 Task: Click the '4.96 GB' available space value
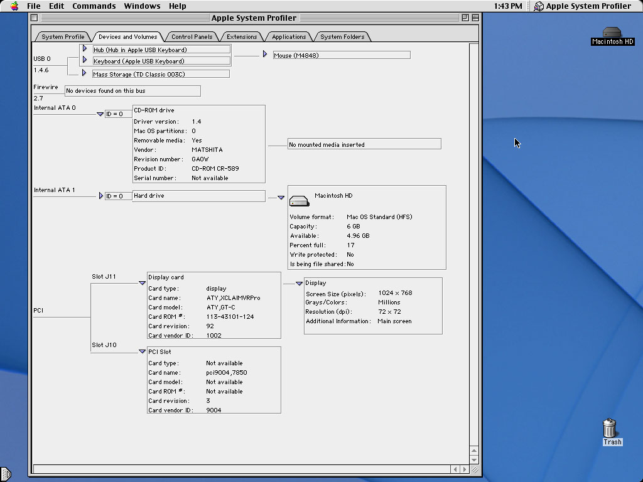[x=358, y=236]
